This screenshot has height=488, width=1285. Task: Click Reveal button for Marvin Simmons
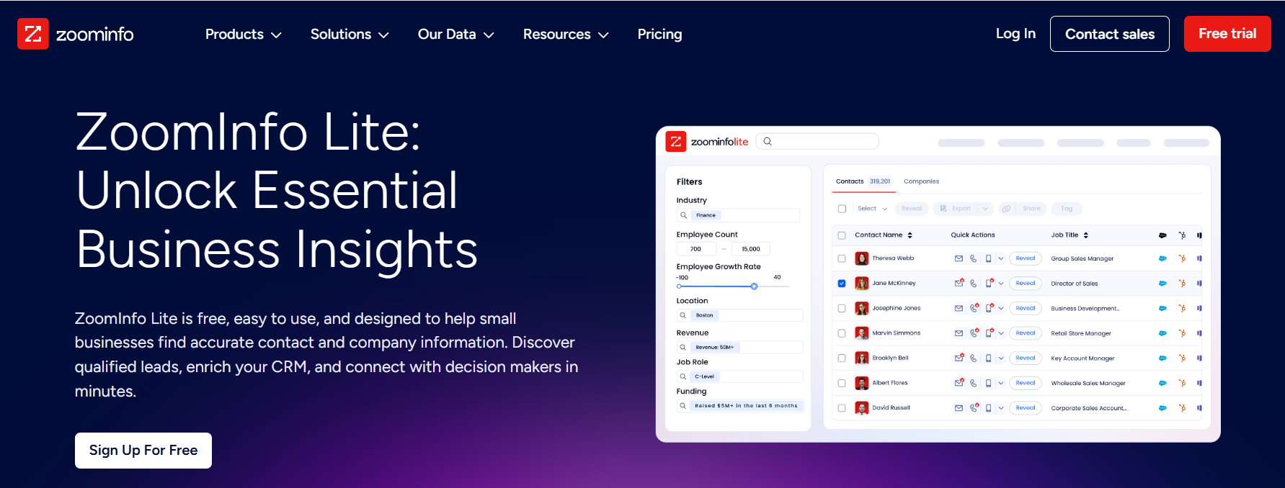pos(1026,333)
